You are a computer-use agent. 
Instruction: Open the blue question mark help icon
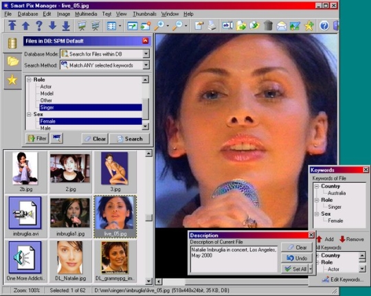pos(324,25)
